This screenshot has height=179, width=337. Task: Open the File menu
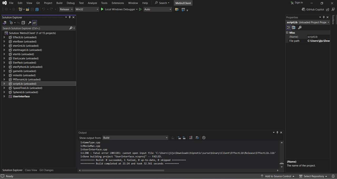pyautogui.click(x=11, y=3)
